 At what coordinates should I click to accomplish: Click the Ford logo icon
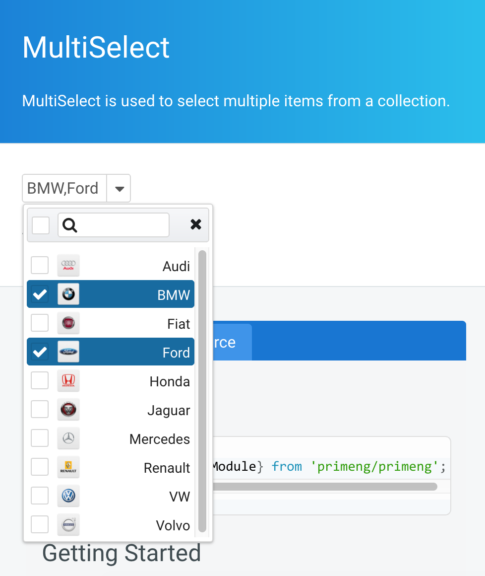(68, 352)
